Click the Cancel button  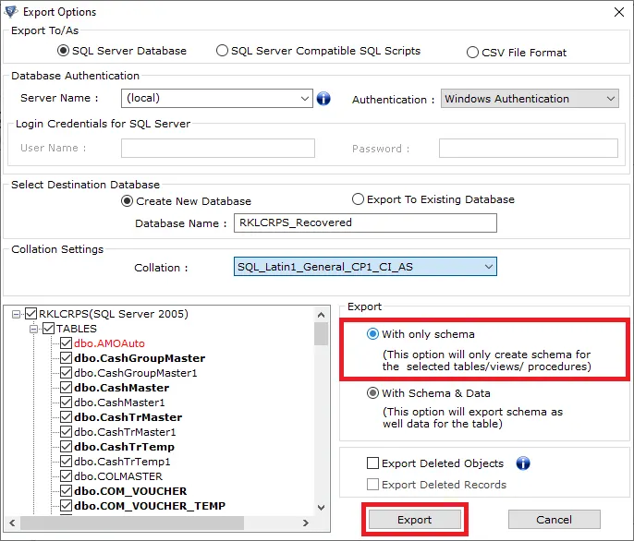pyautogui.click(x=554, y=520)
